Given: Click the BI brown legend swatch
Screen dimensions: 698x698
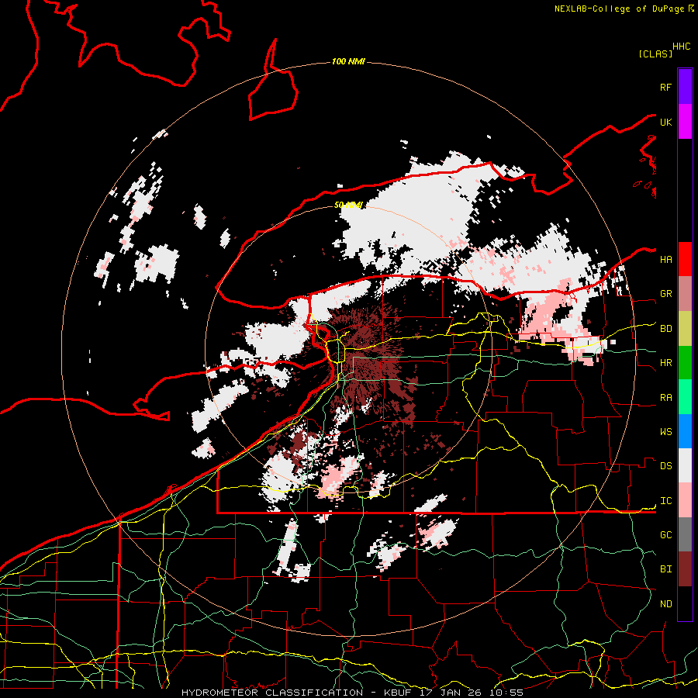Looking at the screenshot, I should [685, 569].
